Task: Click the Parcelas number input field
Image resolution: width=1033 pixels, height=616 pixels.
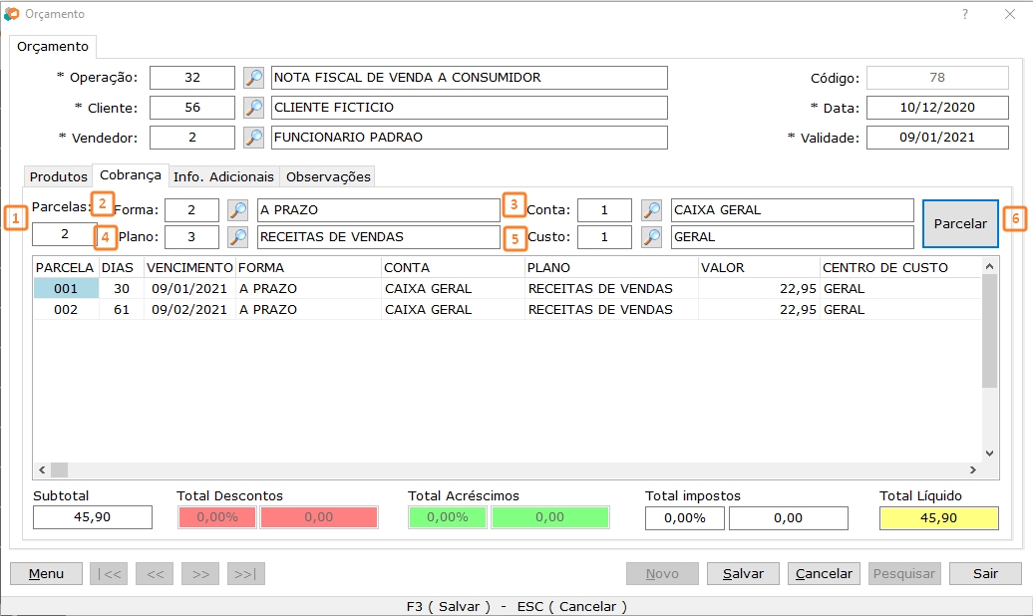Action: pyautogui.click(x=64, y=234)
